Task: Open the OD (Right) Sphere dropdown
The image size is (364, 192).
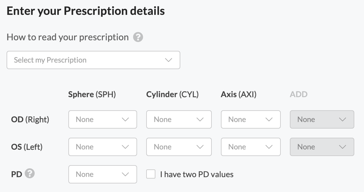Action: coord(102,120)
